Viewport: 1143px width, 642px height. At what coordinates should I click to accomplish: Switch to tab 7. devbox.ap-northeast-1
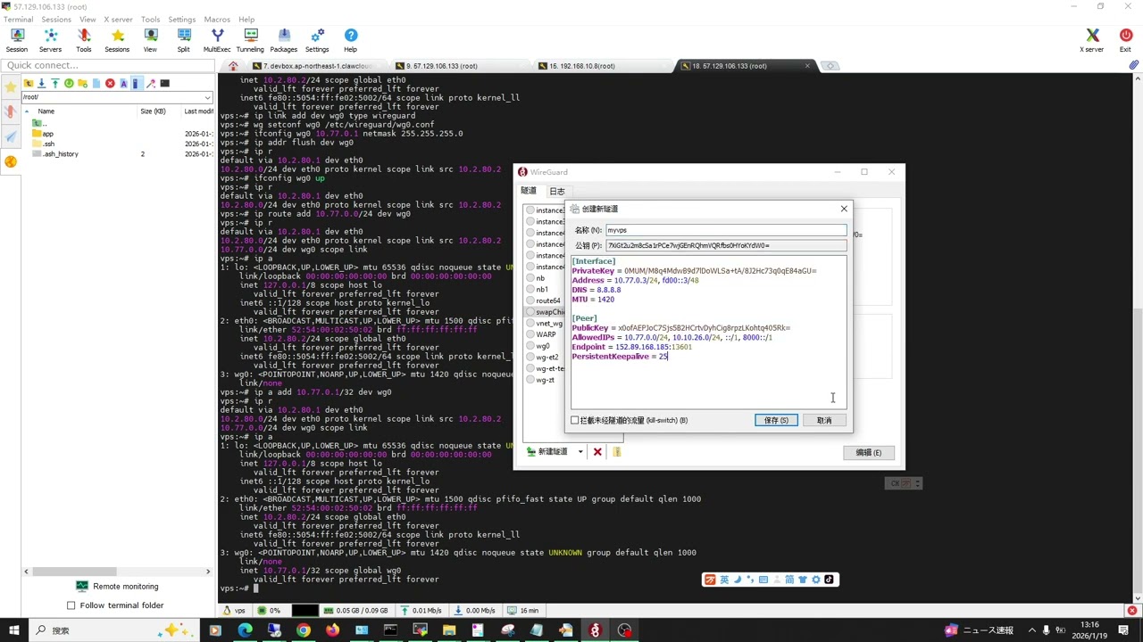tap(317, 66)
